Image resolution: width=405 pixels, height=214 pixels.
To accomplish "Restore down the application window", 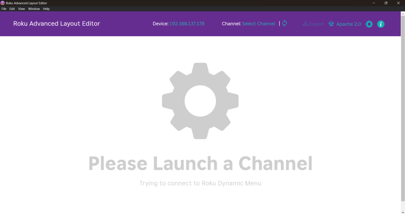I will coord(386,3).
